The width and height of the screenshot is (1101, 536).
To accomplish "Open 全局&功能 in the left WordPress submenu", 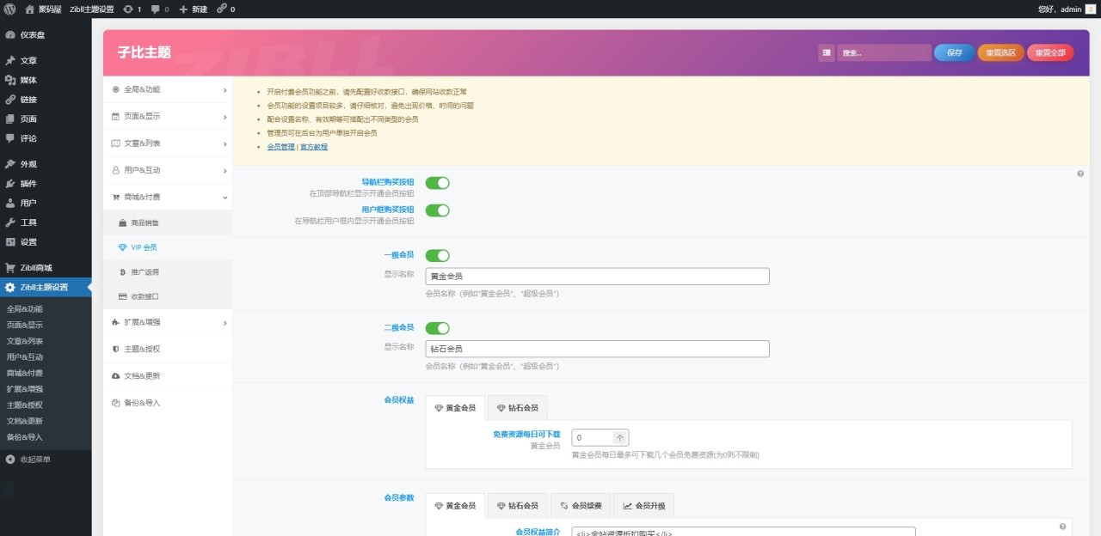I will (25, 309).
